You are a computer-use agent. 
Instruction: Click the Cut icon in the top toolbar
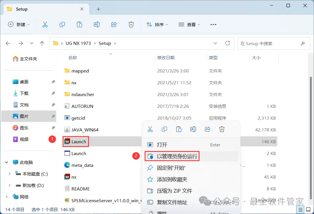[x=45, y=24]
